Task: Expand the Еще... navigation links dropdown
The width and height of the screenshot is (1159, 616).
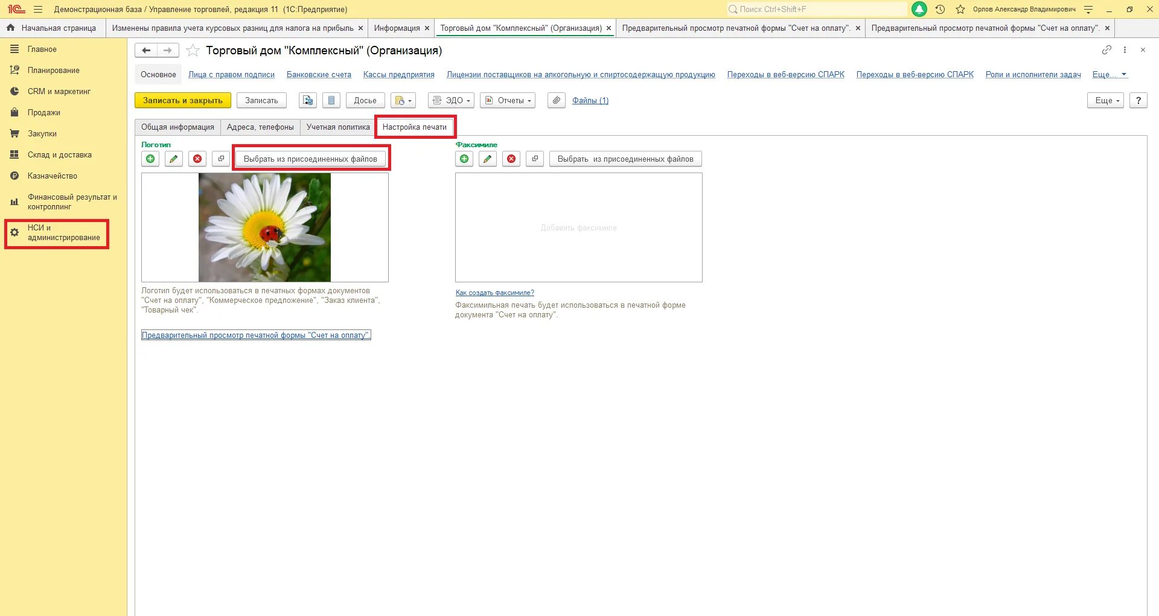Action: tap(1110, 75)
